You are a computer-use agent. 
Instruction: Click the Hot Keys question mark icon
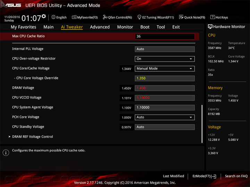(x=212, y=17)
